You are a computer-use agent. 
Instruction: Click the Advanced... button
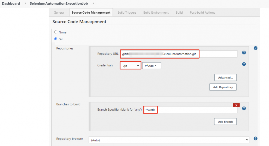(x=225, y=77)
